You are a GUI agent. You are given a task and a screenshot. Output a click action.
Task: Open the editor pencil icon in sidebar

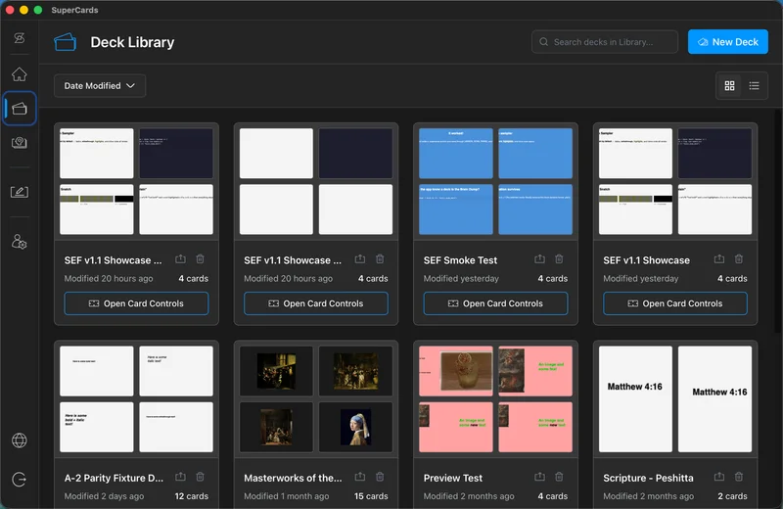[19, 192]
